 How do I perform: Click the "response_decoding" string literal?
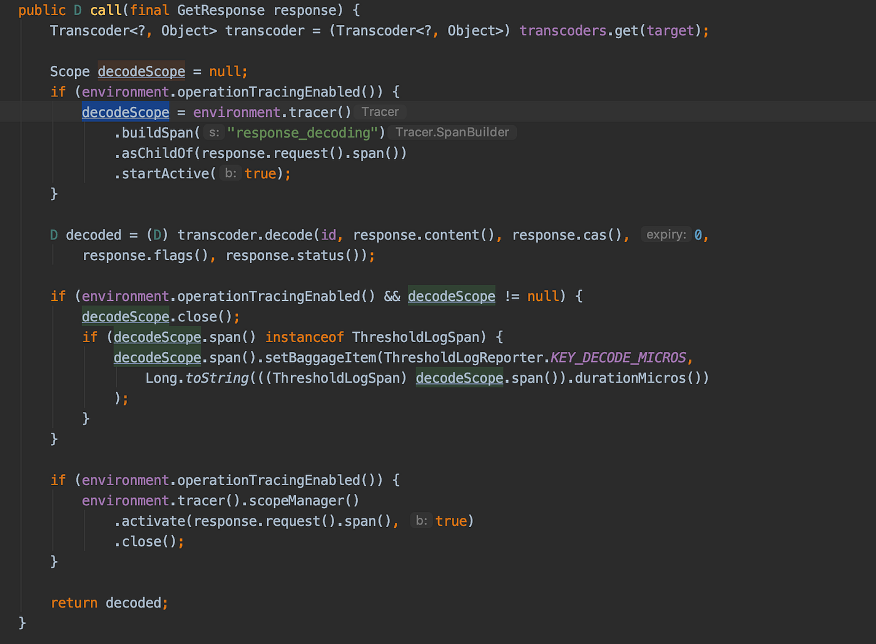tap(303, 132)
